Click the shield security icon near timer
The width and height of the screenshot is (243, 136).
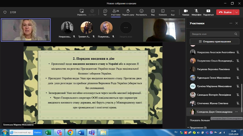point(5,12)
